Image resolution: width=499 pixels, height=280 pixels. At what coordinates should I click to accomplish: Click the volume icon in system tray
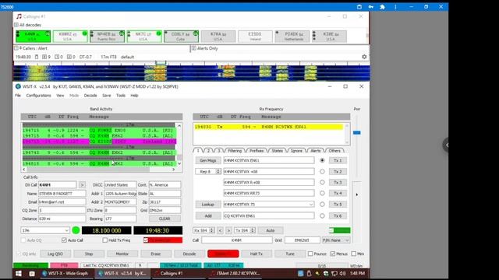coord(342,273)
